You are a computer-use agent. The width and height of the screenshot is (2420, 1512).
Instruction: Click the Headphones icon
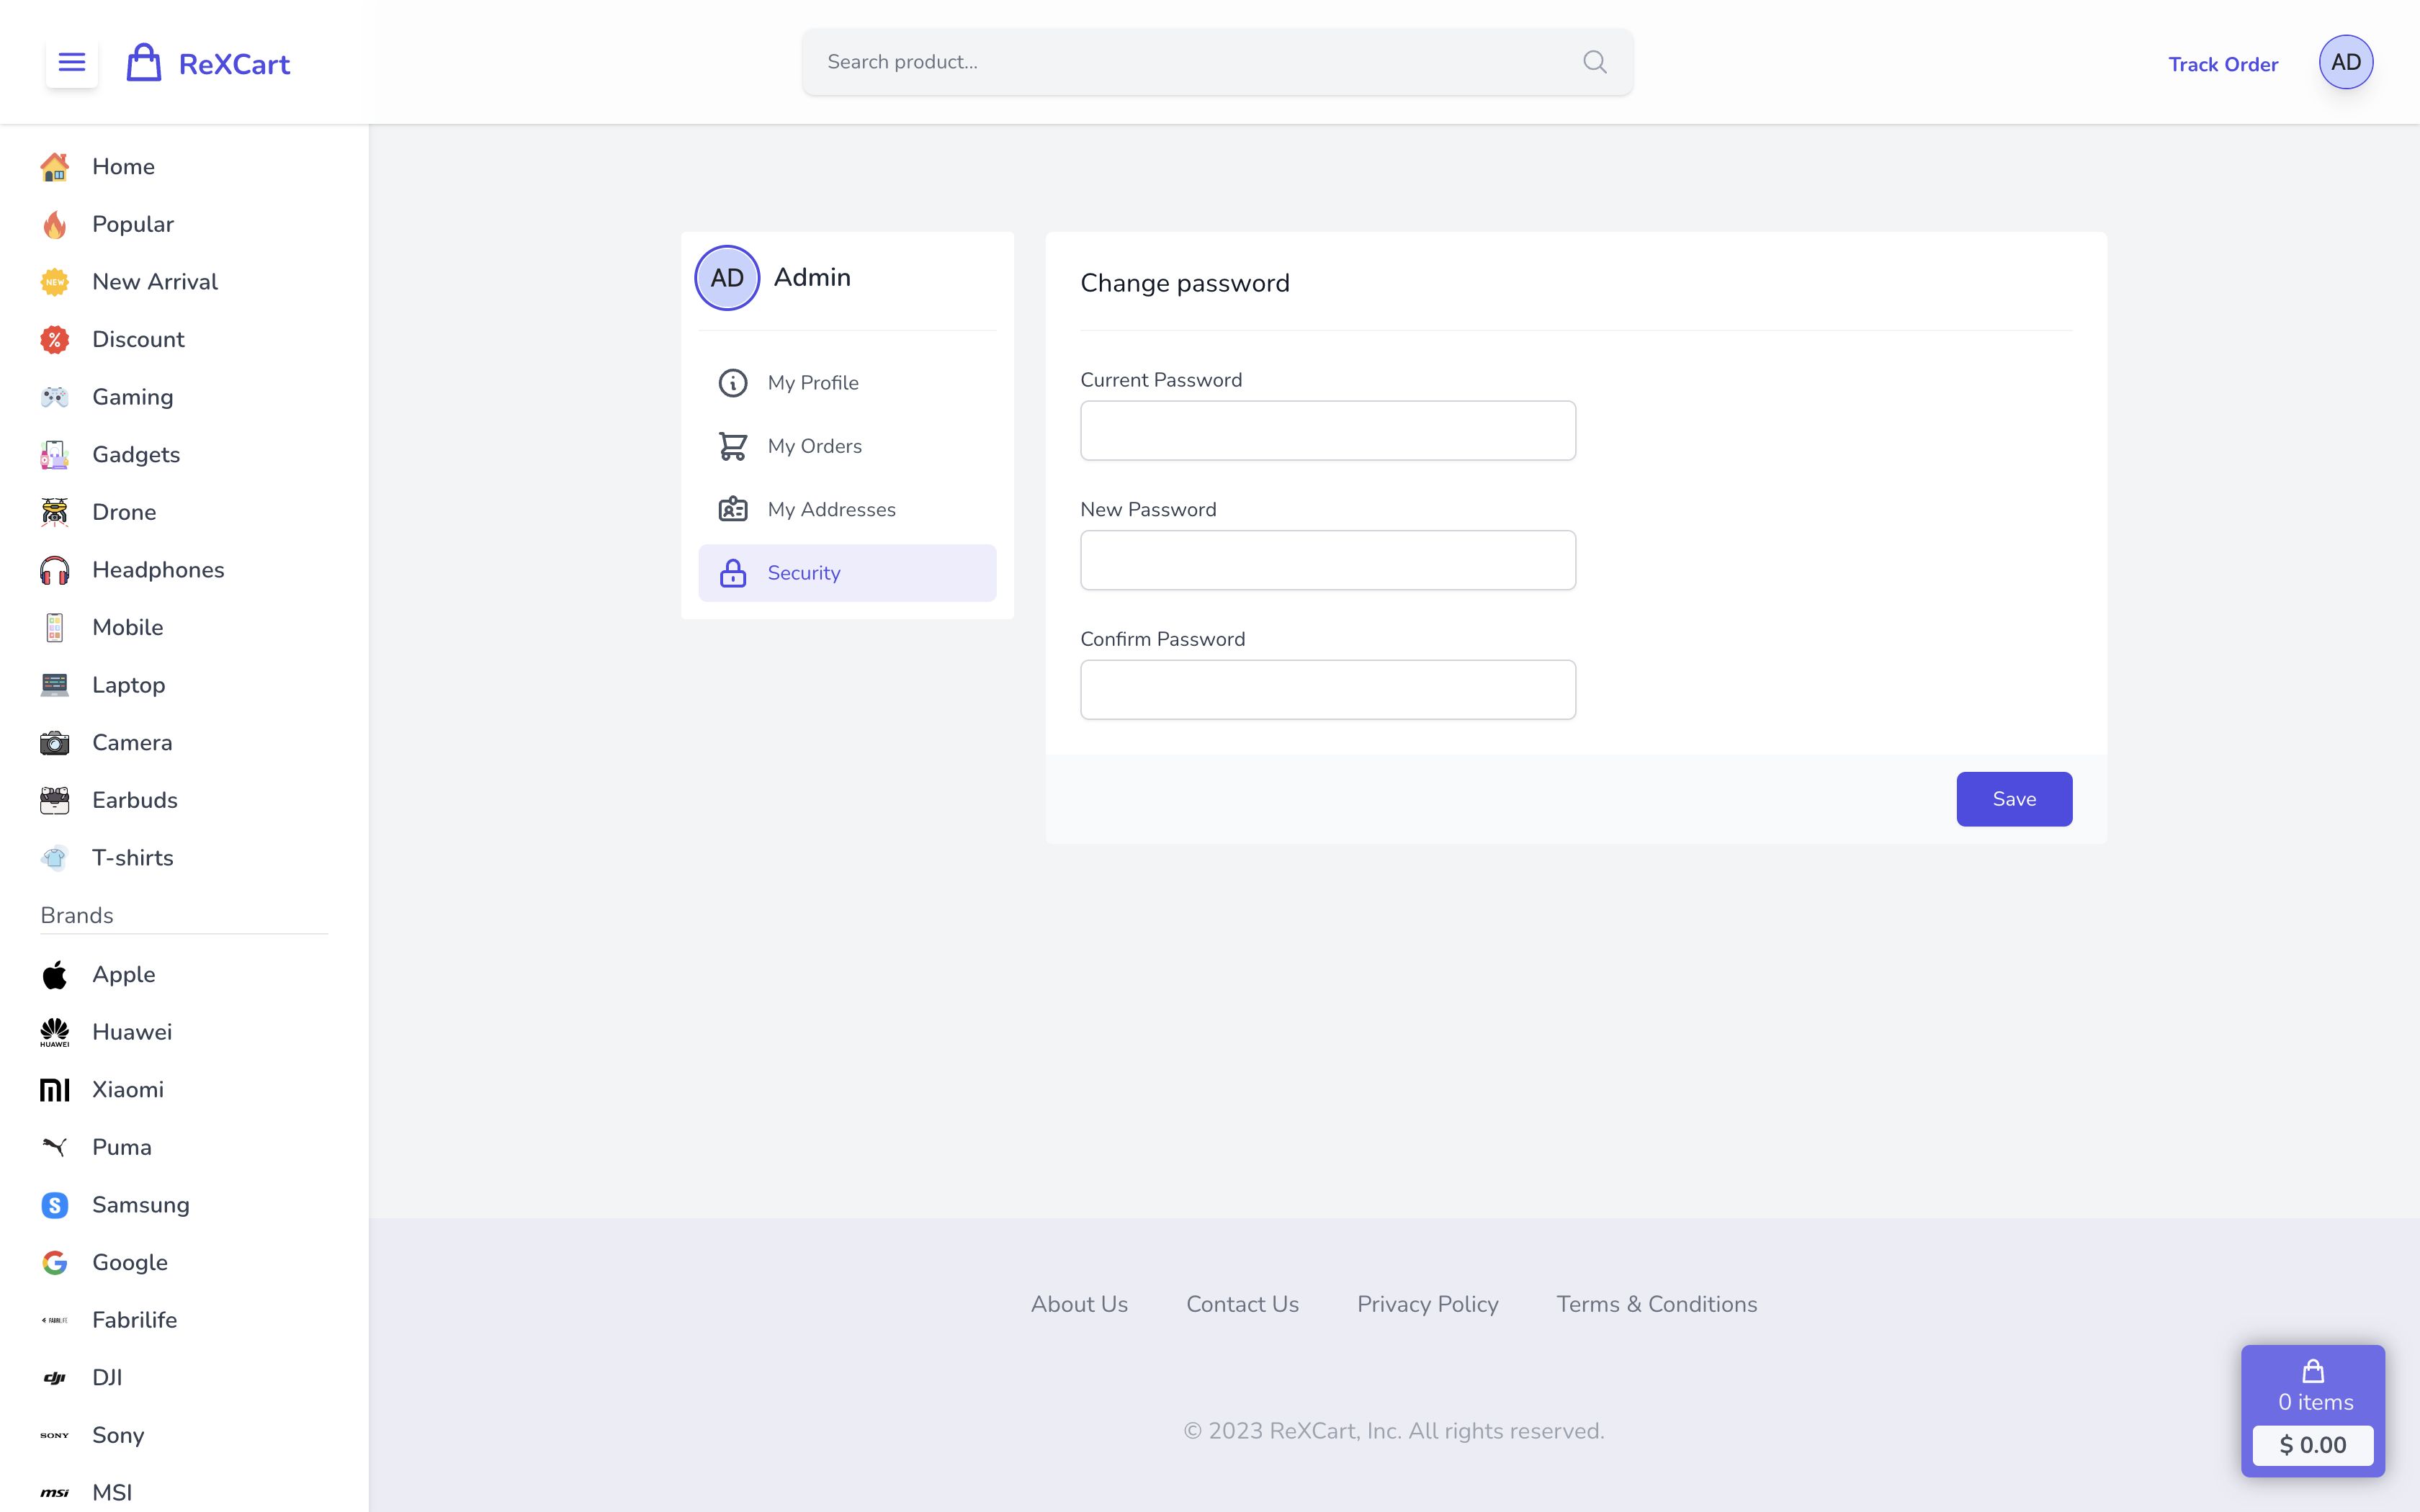coord(55,570)
